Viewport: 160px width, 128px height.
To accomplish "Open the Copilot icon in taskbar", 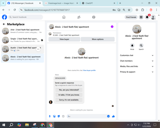I will [19, 125].
